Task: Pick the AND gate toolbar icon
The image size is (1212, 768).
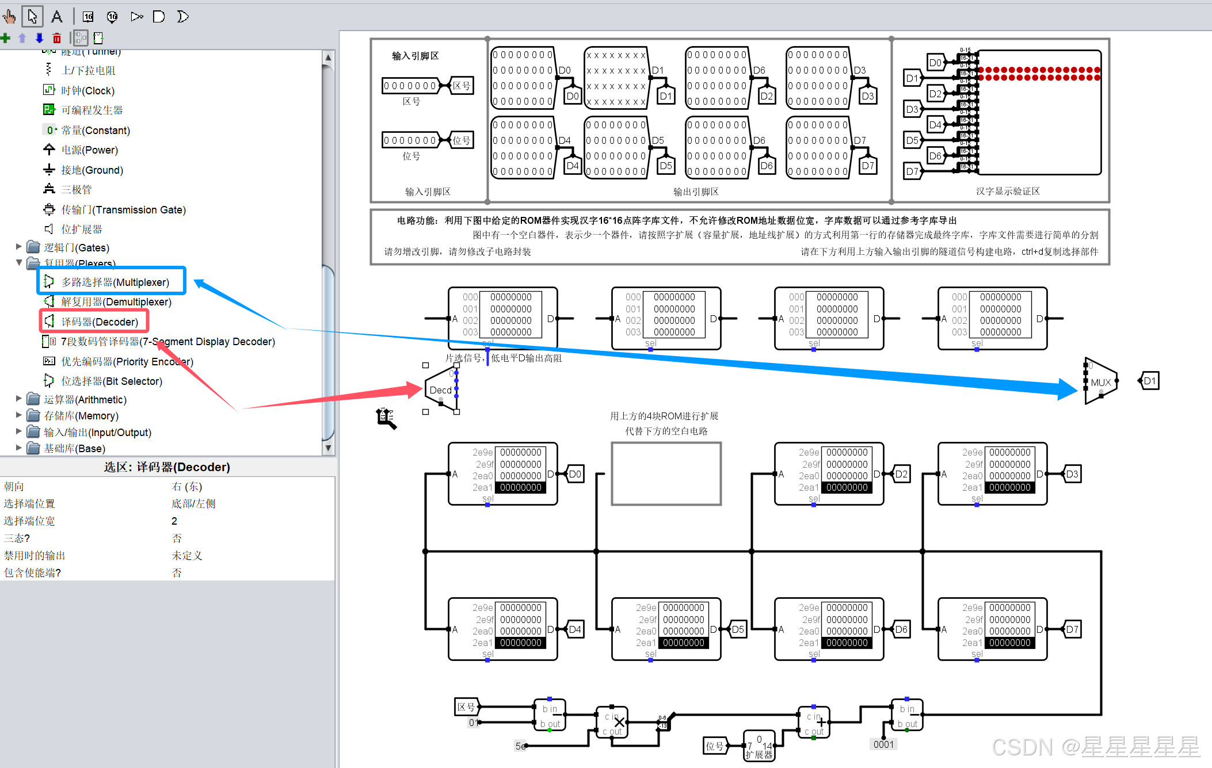Action: 159,17
